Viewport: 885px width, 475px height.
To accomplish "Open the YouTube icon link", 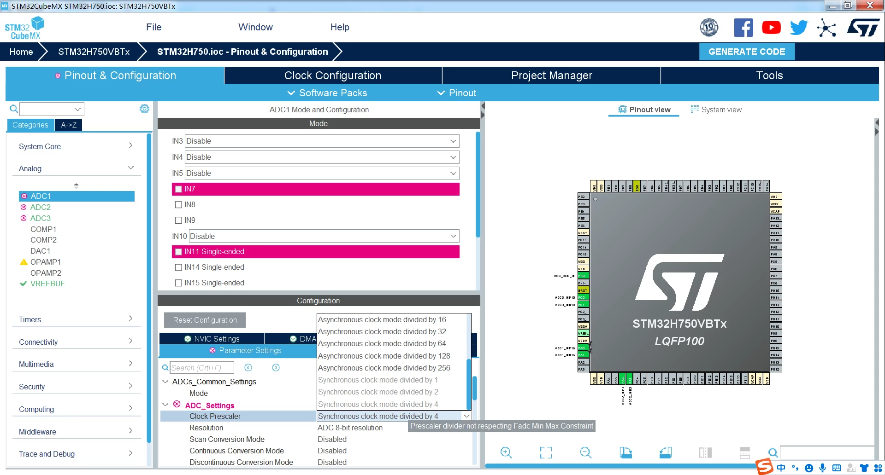I will 771,28.
